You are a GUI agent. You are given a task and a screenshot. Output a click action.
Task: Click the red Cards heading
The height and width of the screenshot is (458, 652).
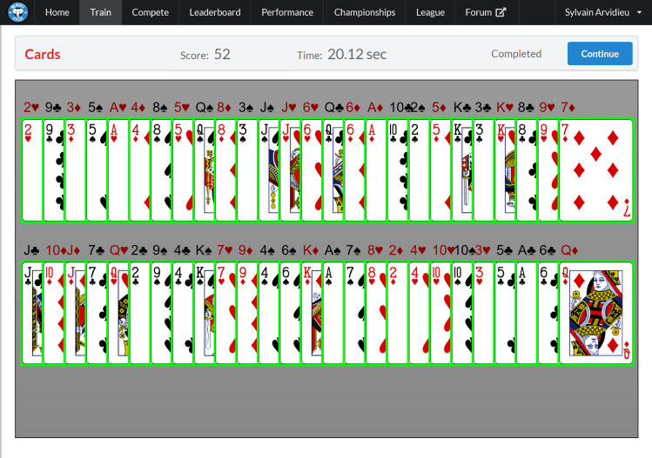click(x=43, y=54)
